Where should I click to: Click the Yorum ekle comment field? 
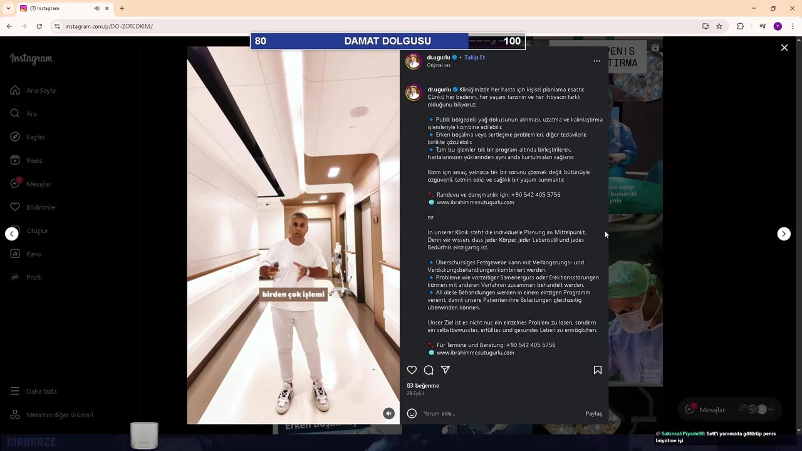tap(501, 413)
